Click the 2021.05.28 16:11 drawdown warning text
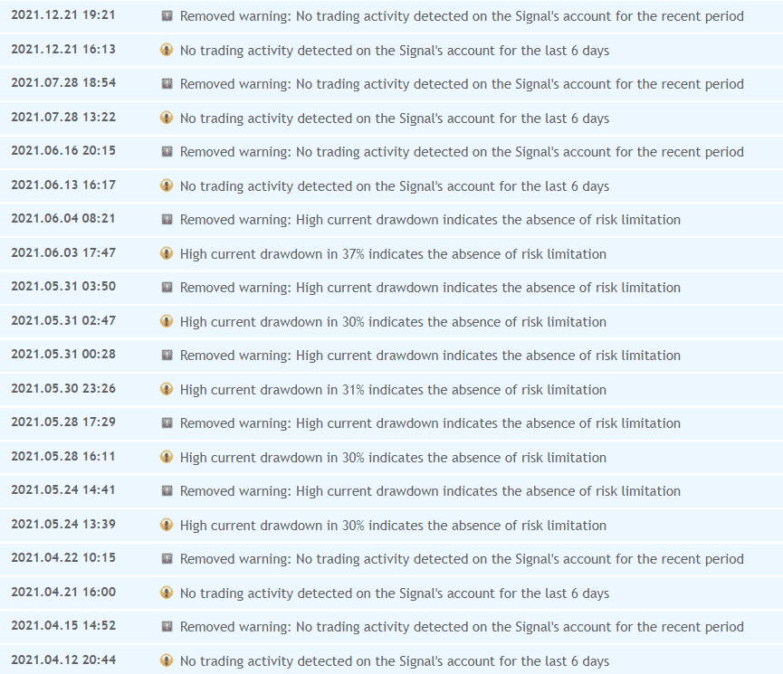 (x=393, y=458)
